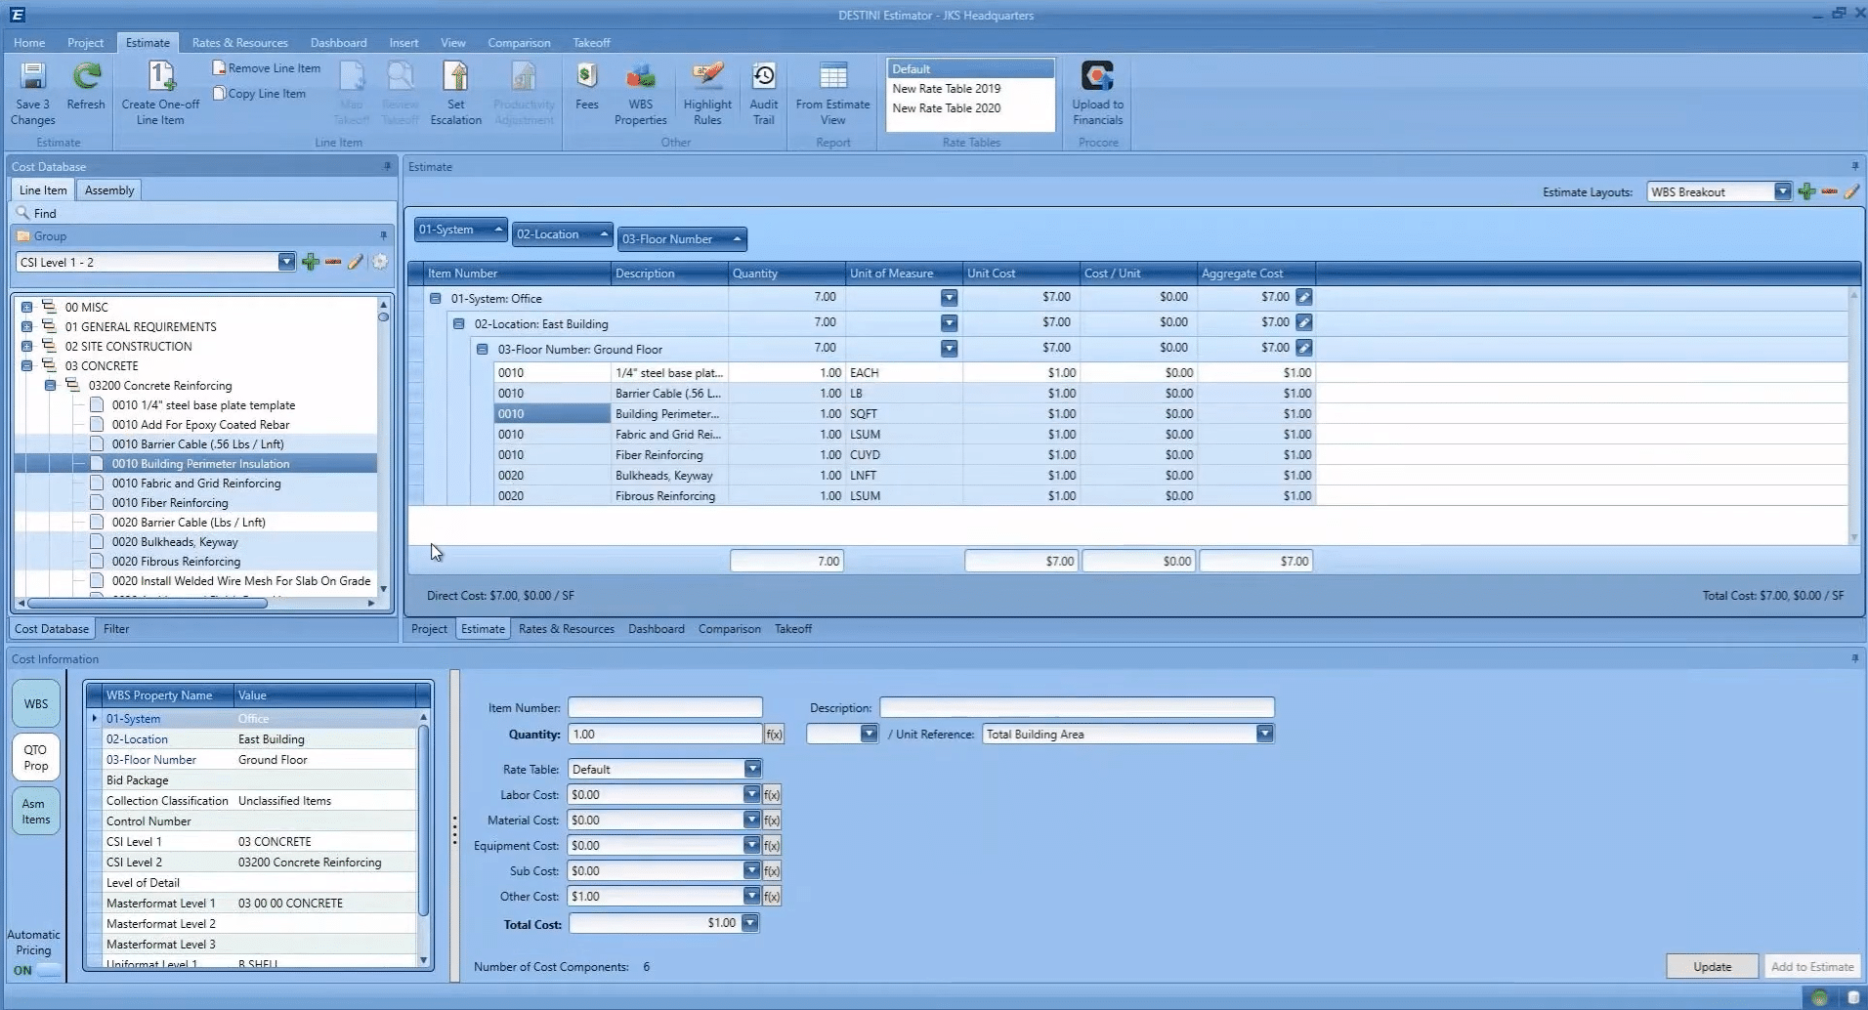Screen dimensions: 1868x1010
Task: Click Remove Line Item
Action: 267,68
